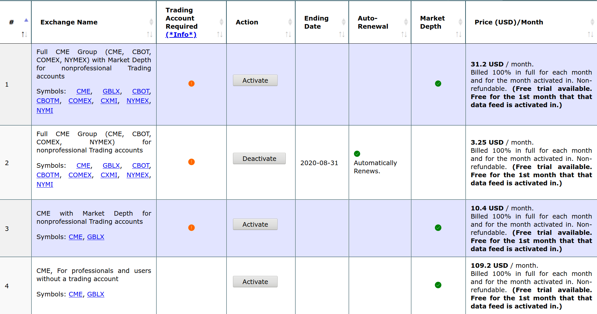The height and width of the screenshot is (314, 597).
Task: Open CME symbol link in row 3
Action: (76, 237)
